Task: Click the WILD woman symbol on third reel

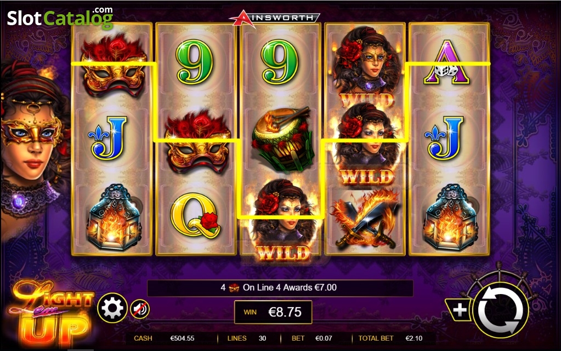Action: click(281, 221)
